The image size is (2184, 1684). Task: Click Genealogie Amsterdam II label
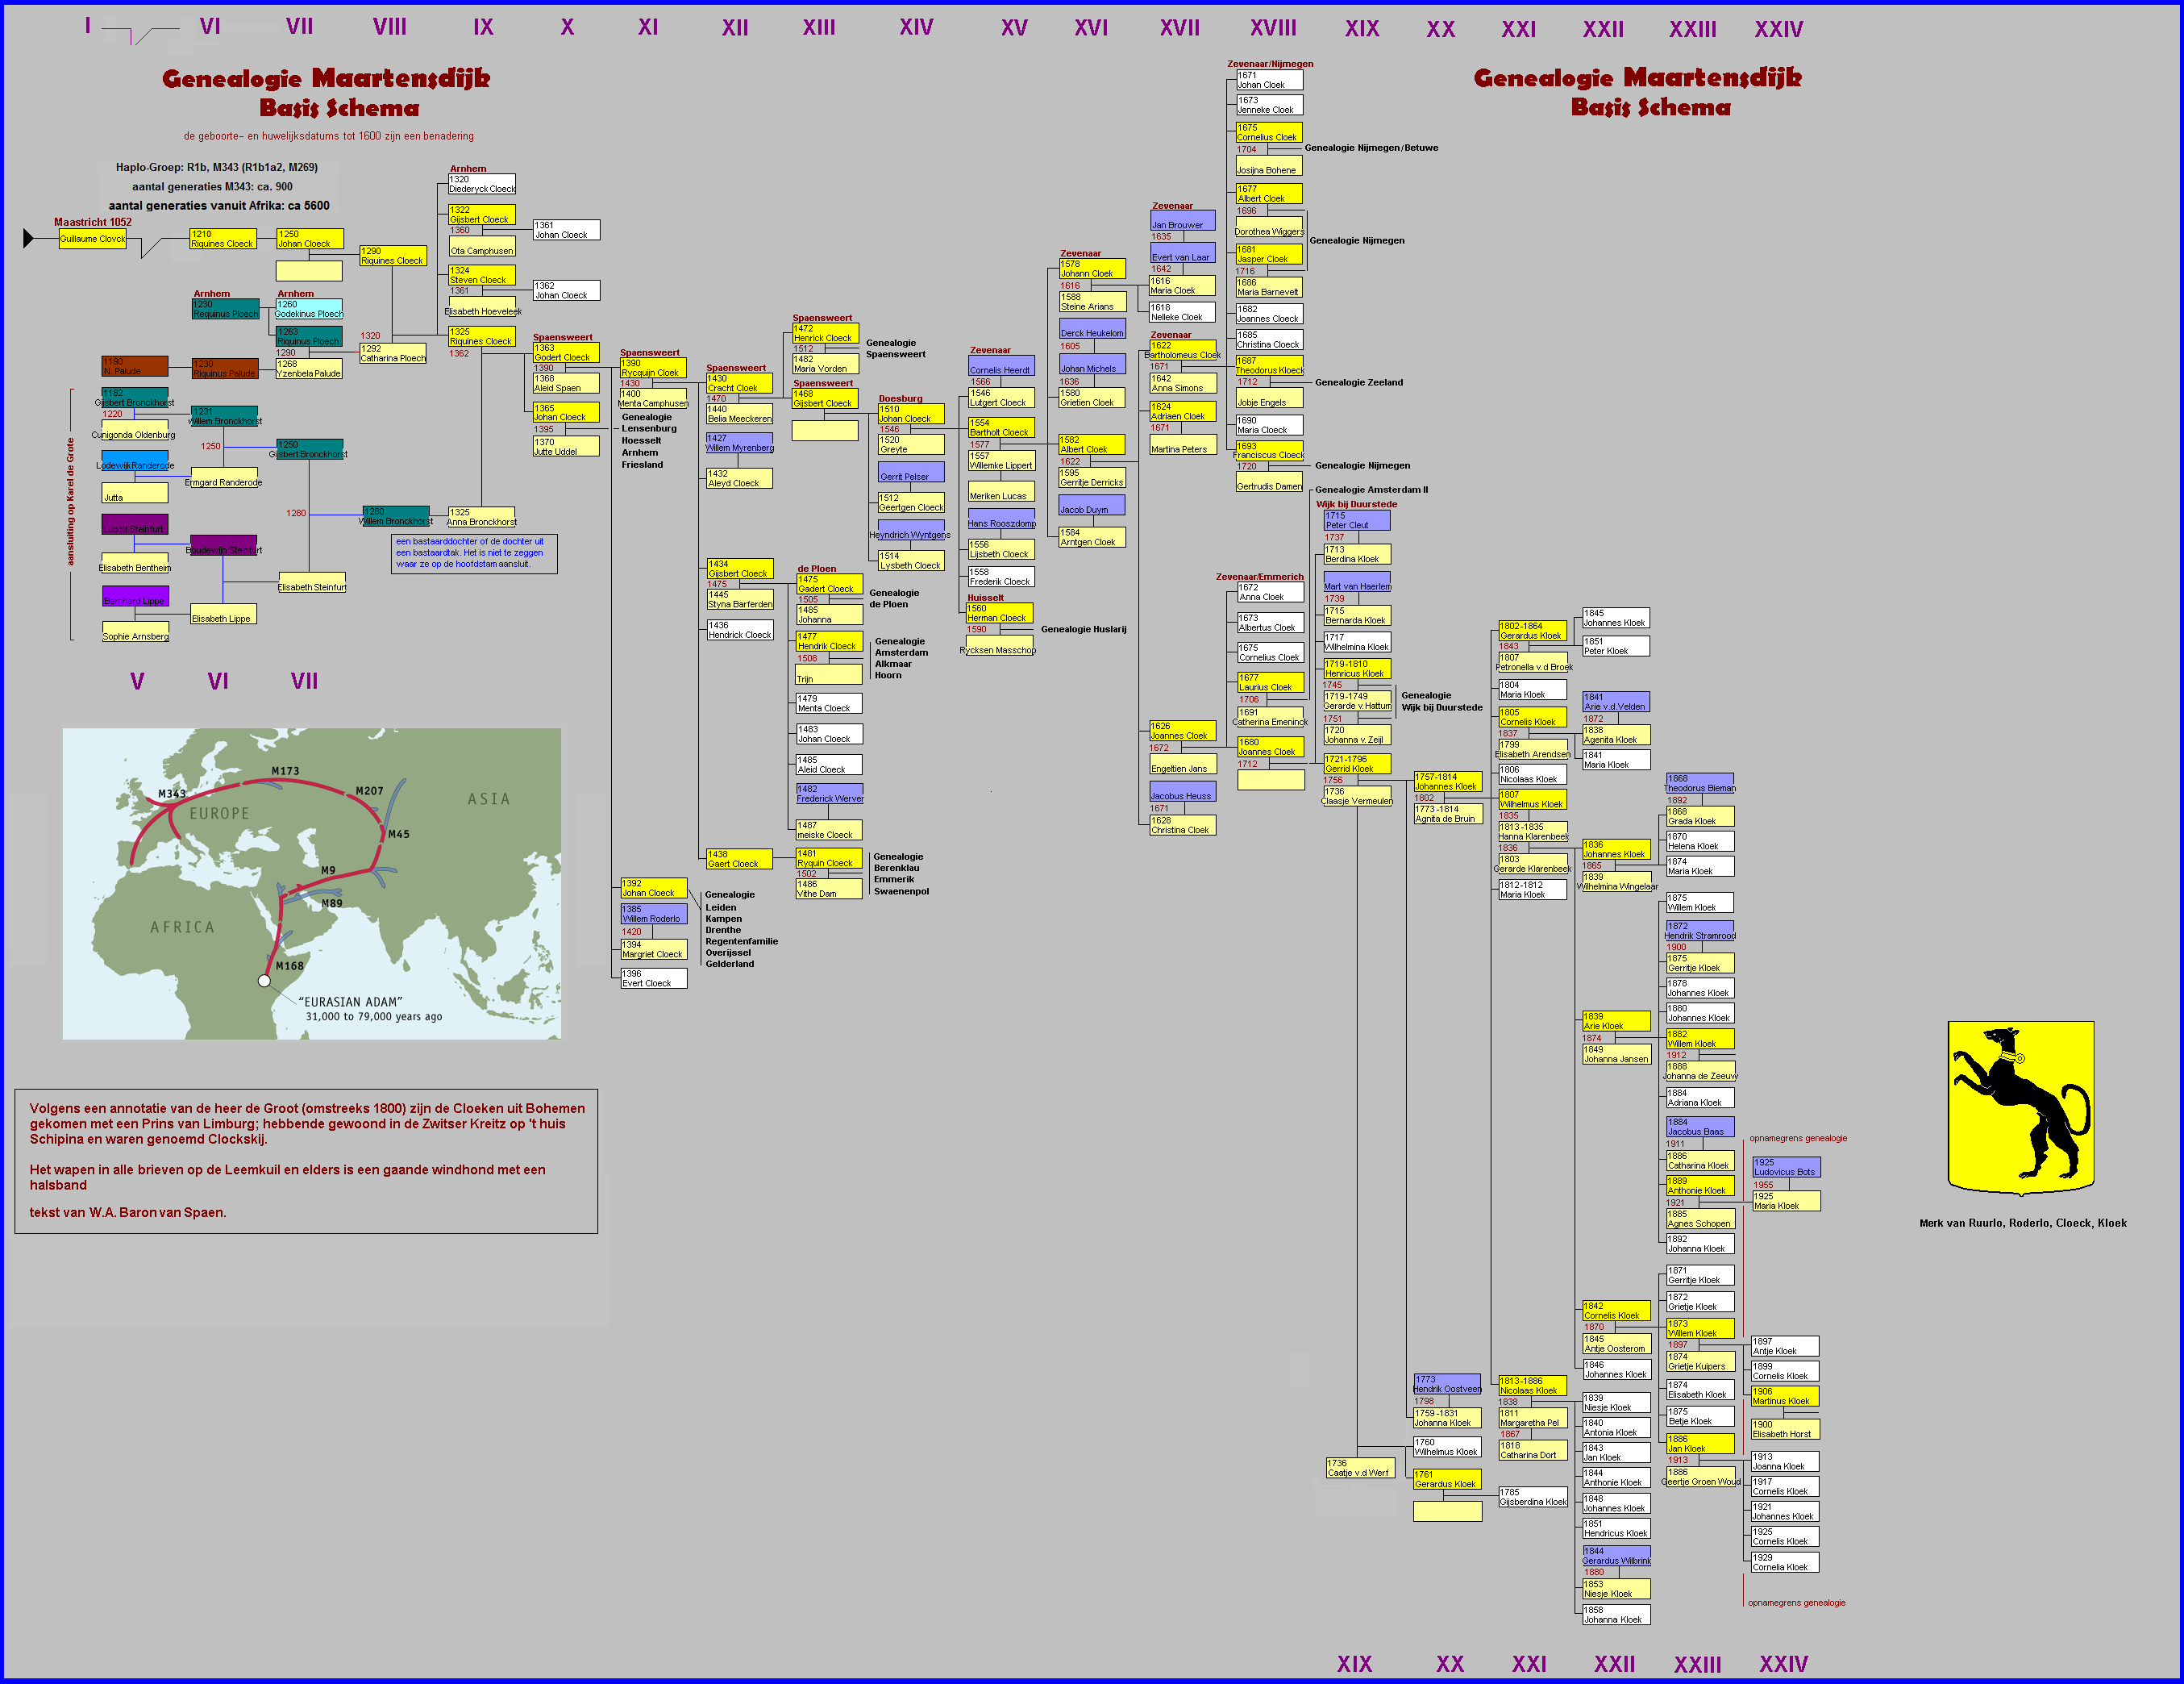(1371, 490)
